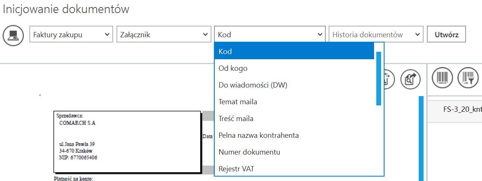Select Treść maila option
The width and height of the screenshot is (482, 181).
(294, 119)
